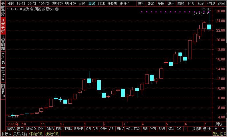
Task: Apply the BRAR indicator
Action: 79,129
